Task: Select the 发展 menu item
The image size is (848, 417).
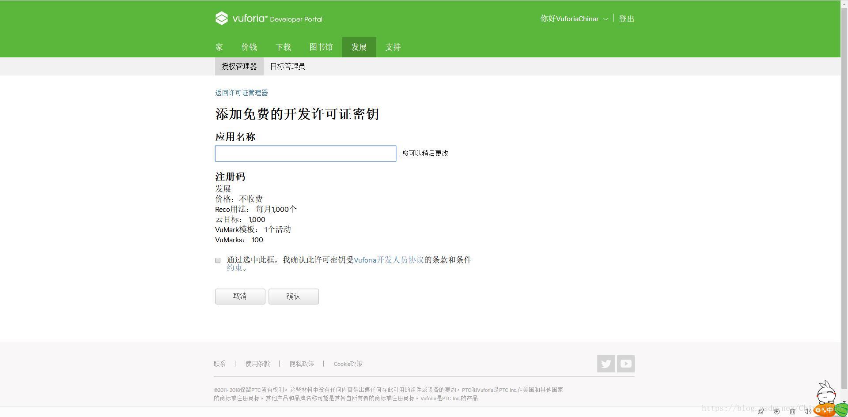Action: point(359,47)
